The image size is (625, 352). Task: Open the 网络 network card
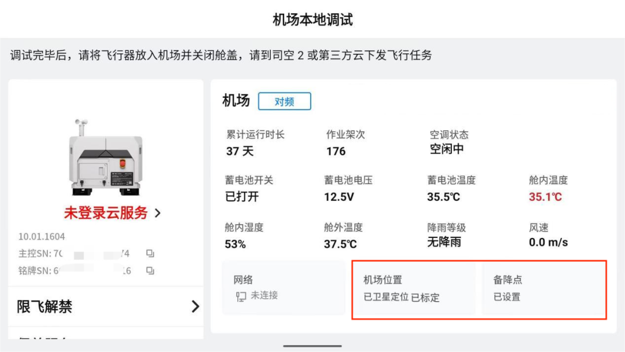tap(284, 288)
